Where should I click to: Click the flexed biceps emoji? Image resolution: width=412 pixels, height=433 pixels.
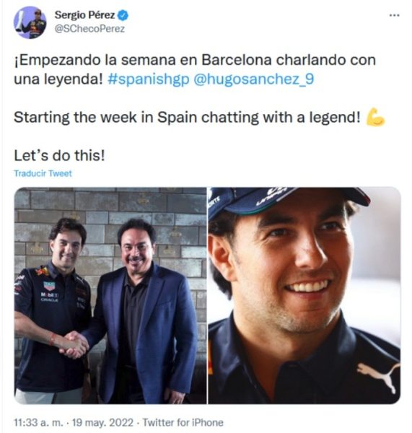(x=375, y=118)
